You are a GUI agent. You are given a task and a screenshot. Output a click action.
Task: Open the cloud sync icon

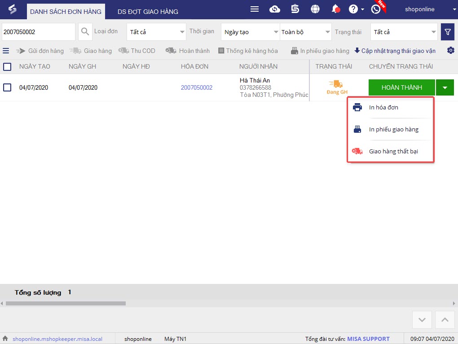coord(274,9)
